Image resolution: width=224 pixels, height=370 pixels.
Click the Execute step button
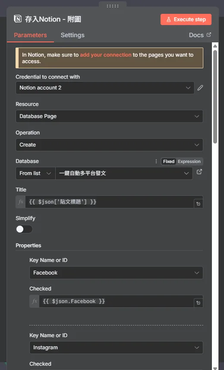point(186,19)
